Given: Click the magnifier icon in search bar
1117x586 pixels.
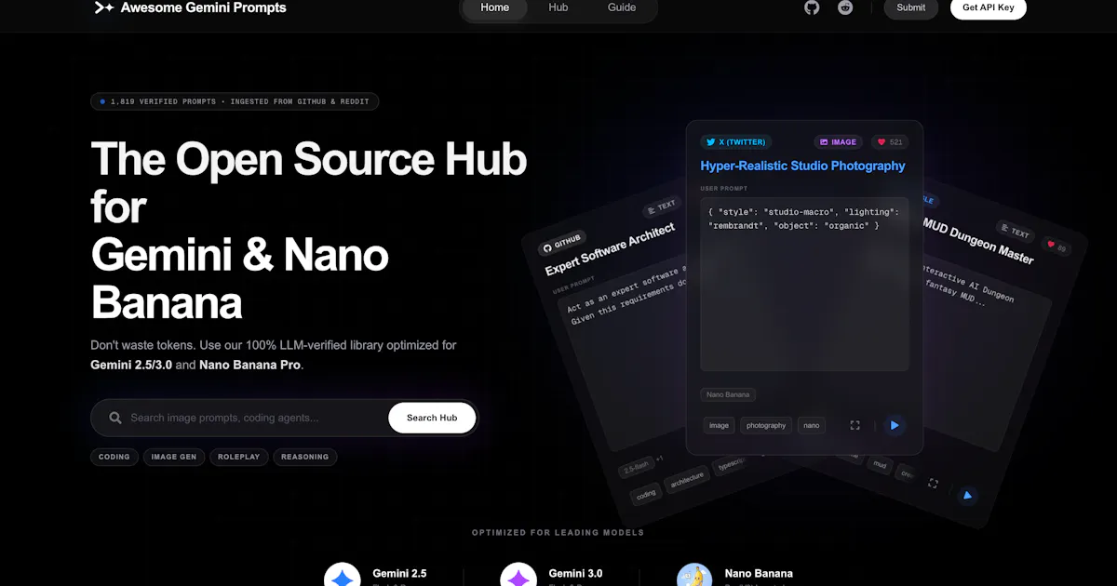Looking at the screenshot, I should tap(115, 418).
